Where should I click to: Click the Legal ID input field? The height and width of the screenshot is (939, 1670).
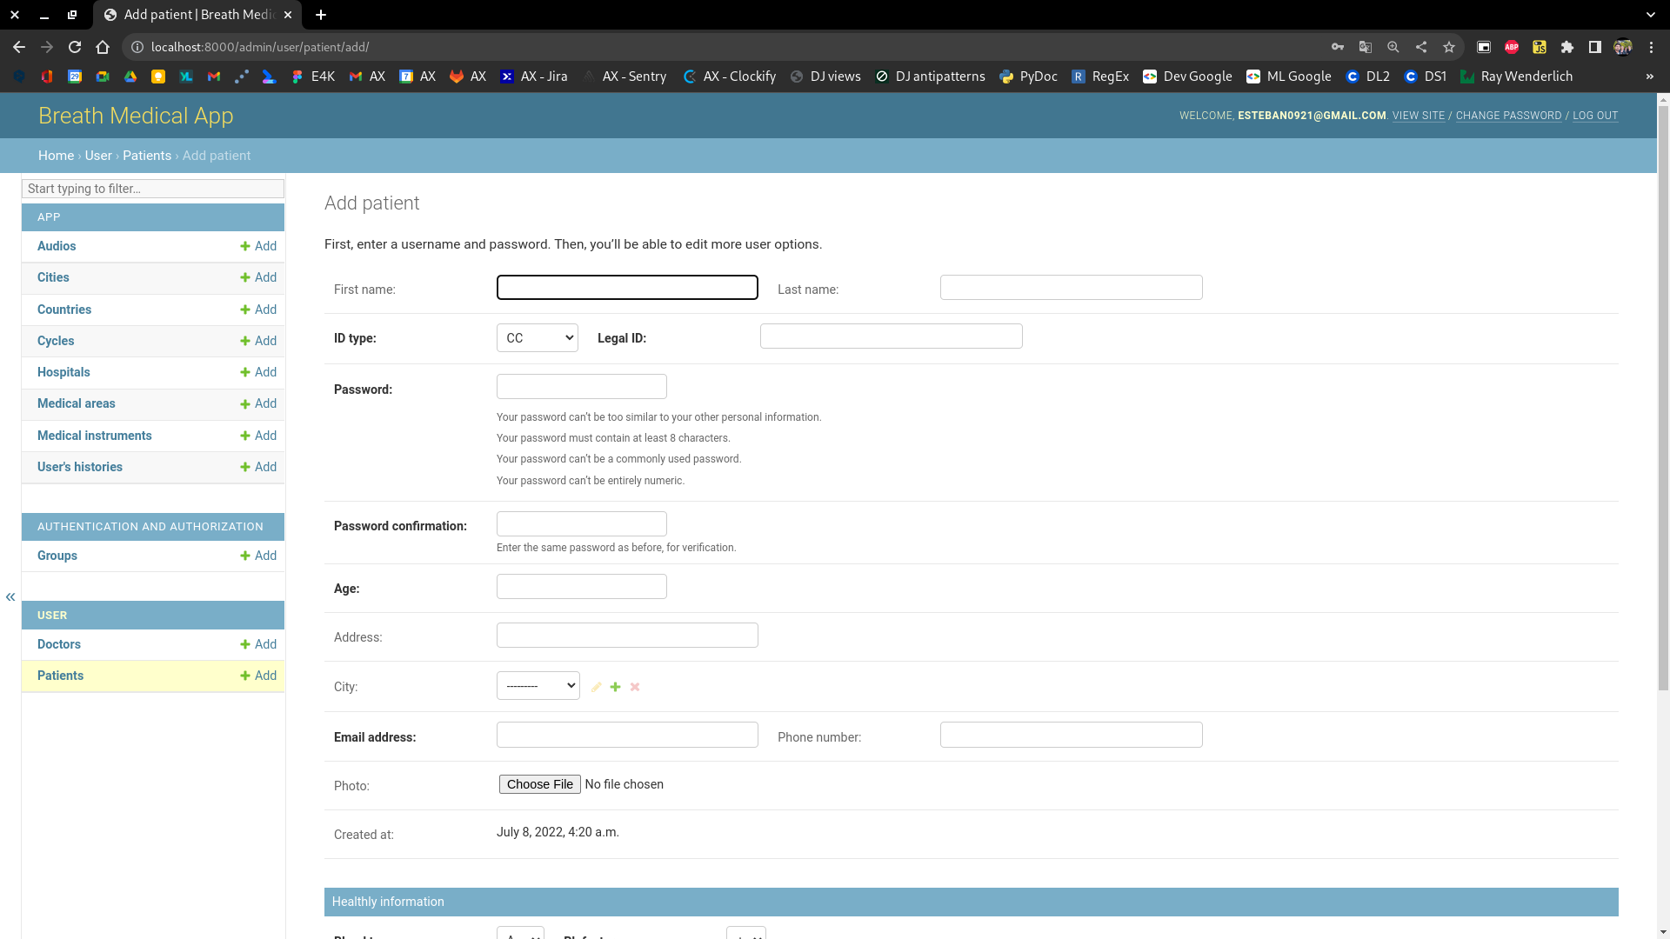(892, 336)
